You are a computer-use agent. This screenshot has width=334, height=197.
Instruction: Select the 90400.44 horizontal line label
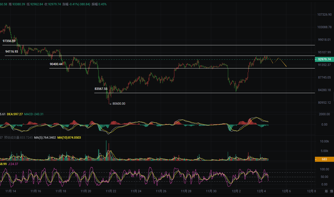(56, 64)
